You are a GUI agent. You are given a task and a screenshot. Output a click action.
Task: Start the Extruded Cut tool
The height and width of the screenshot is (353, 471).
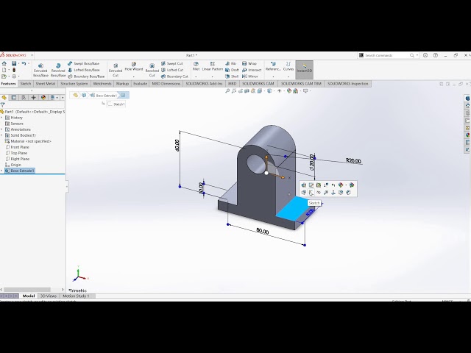tap(116, 70)
